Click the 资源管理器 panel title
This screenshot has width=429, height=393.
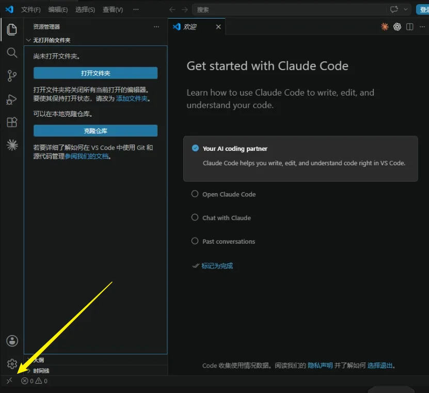coord(46,26)
